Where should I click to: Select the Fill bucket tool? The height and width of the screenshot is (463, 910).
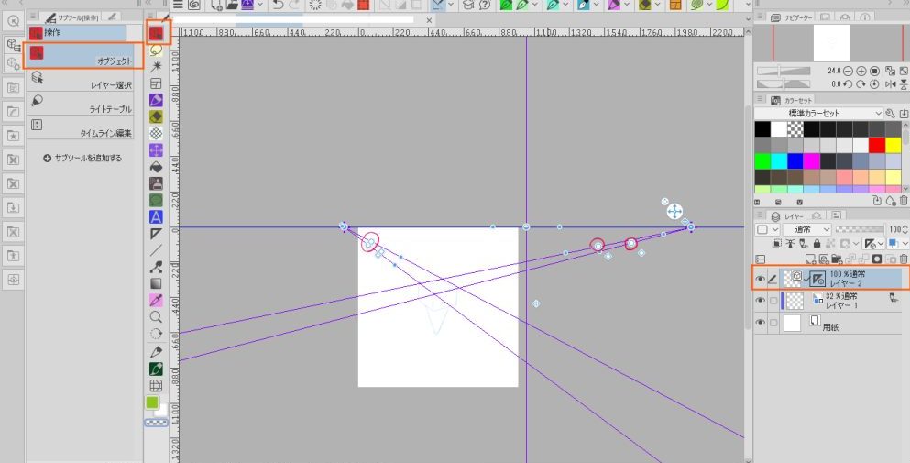(x=156, y=166)
